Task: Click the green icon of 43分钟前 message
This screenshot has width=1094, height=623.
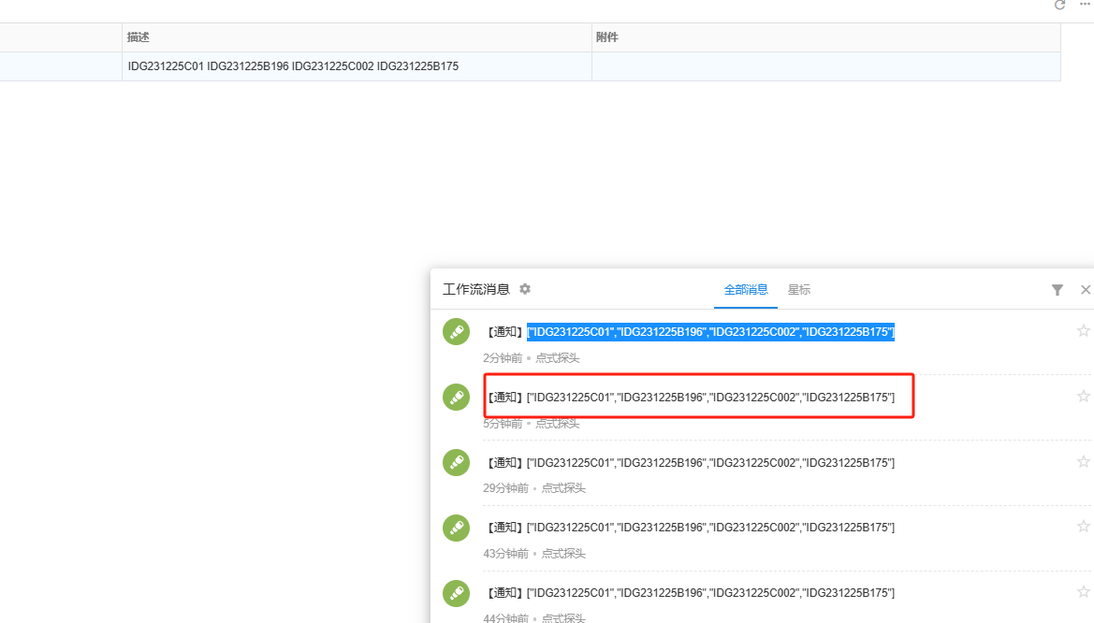Action: [457, 529]
